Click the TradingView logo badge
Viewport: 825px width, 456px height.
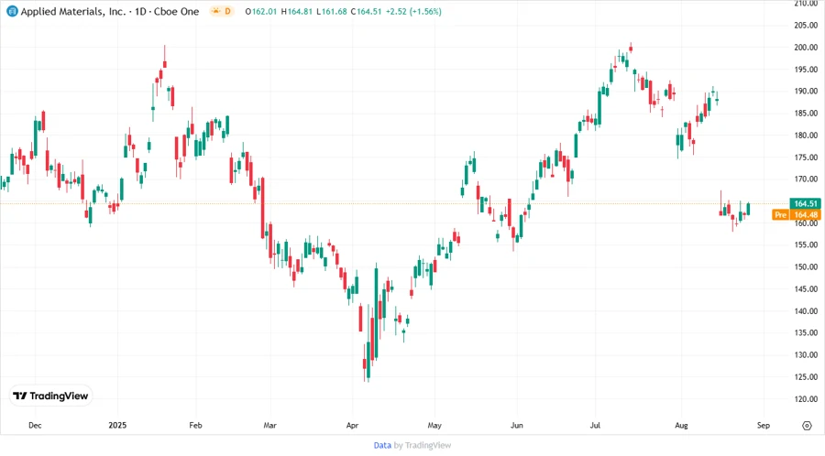coord(51,396)
